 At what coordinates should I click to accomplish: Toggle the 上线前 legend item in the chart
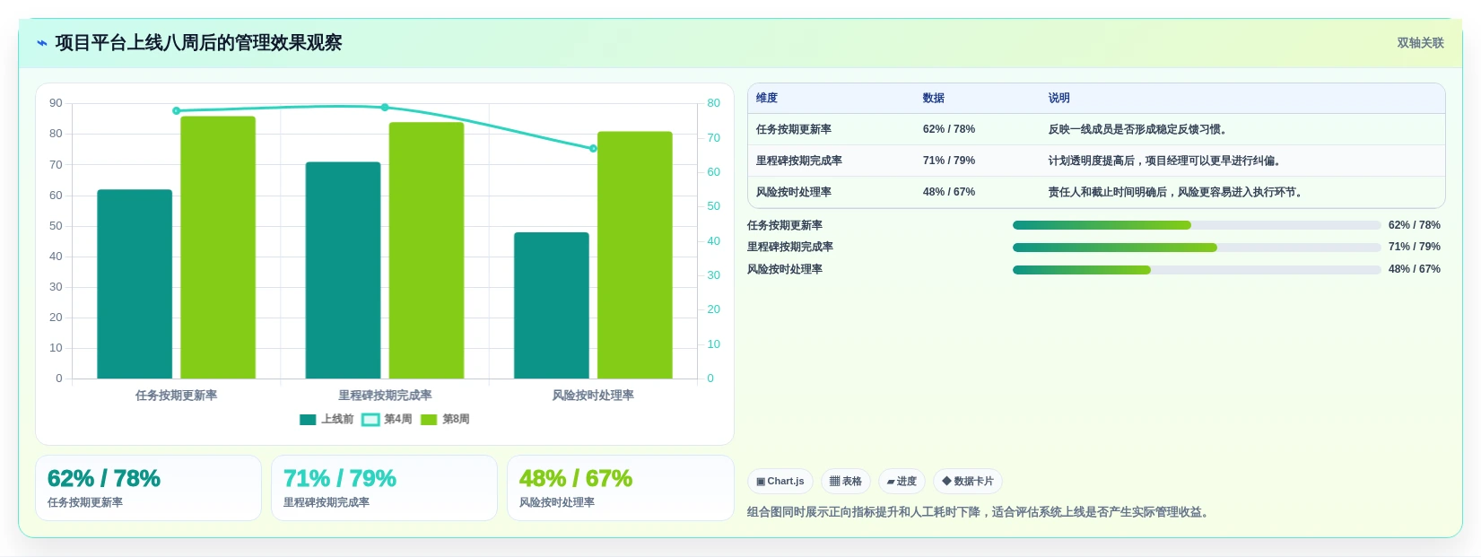pyautogui.click(x=327, y=419)
